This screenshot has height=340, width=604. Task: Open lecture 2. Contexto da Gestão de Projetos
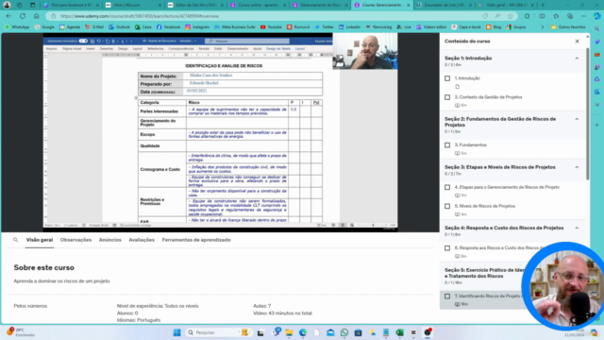point(489,97)
